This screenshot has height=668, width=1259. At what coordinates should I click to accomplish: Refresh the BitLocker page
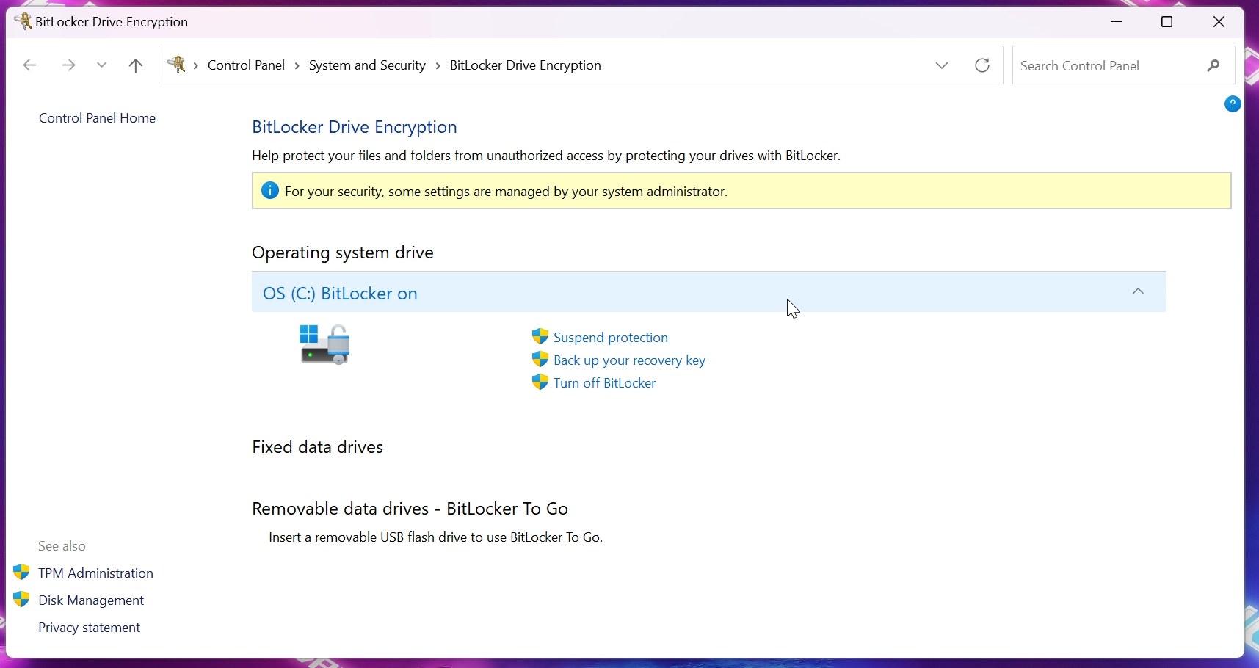coord(983,66)
